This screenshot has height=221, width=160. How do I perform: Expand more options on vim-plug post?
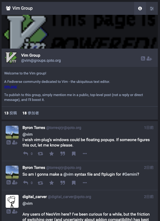[85, 154]
